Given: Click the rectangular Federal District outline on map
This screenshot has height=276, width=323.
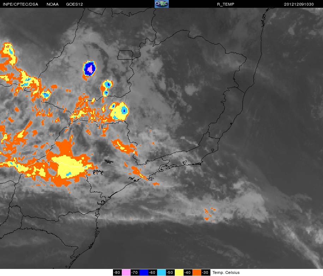Looking at the screenshot, I should click(x=125, y=55).
